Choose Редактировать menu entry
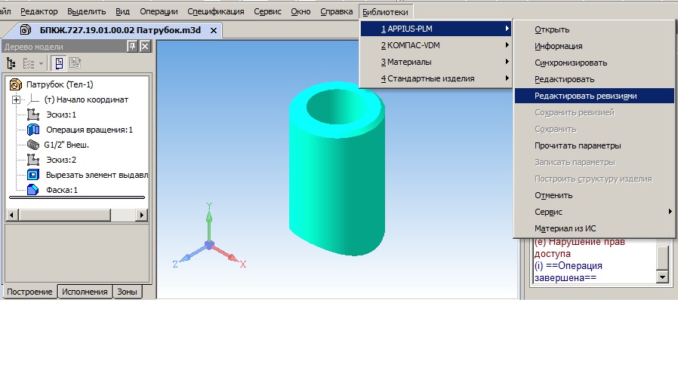678x373 pixels. [x=594, y=79]
